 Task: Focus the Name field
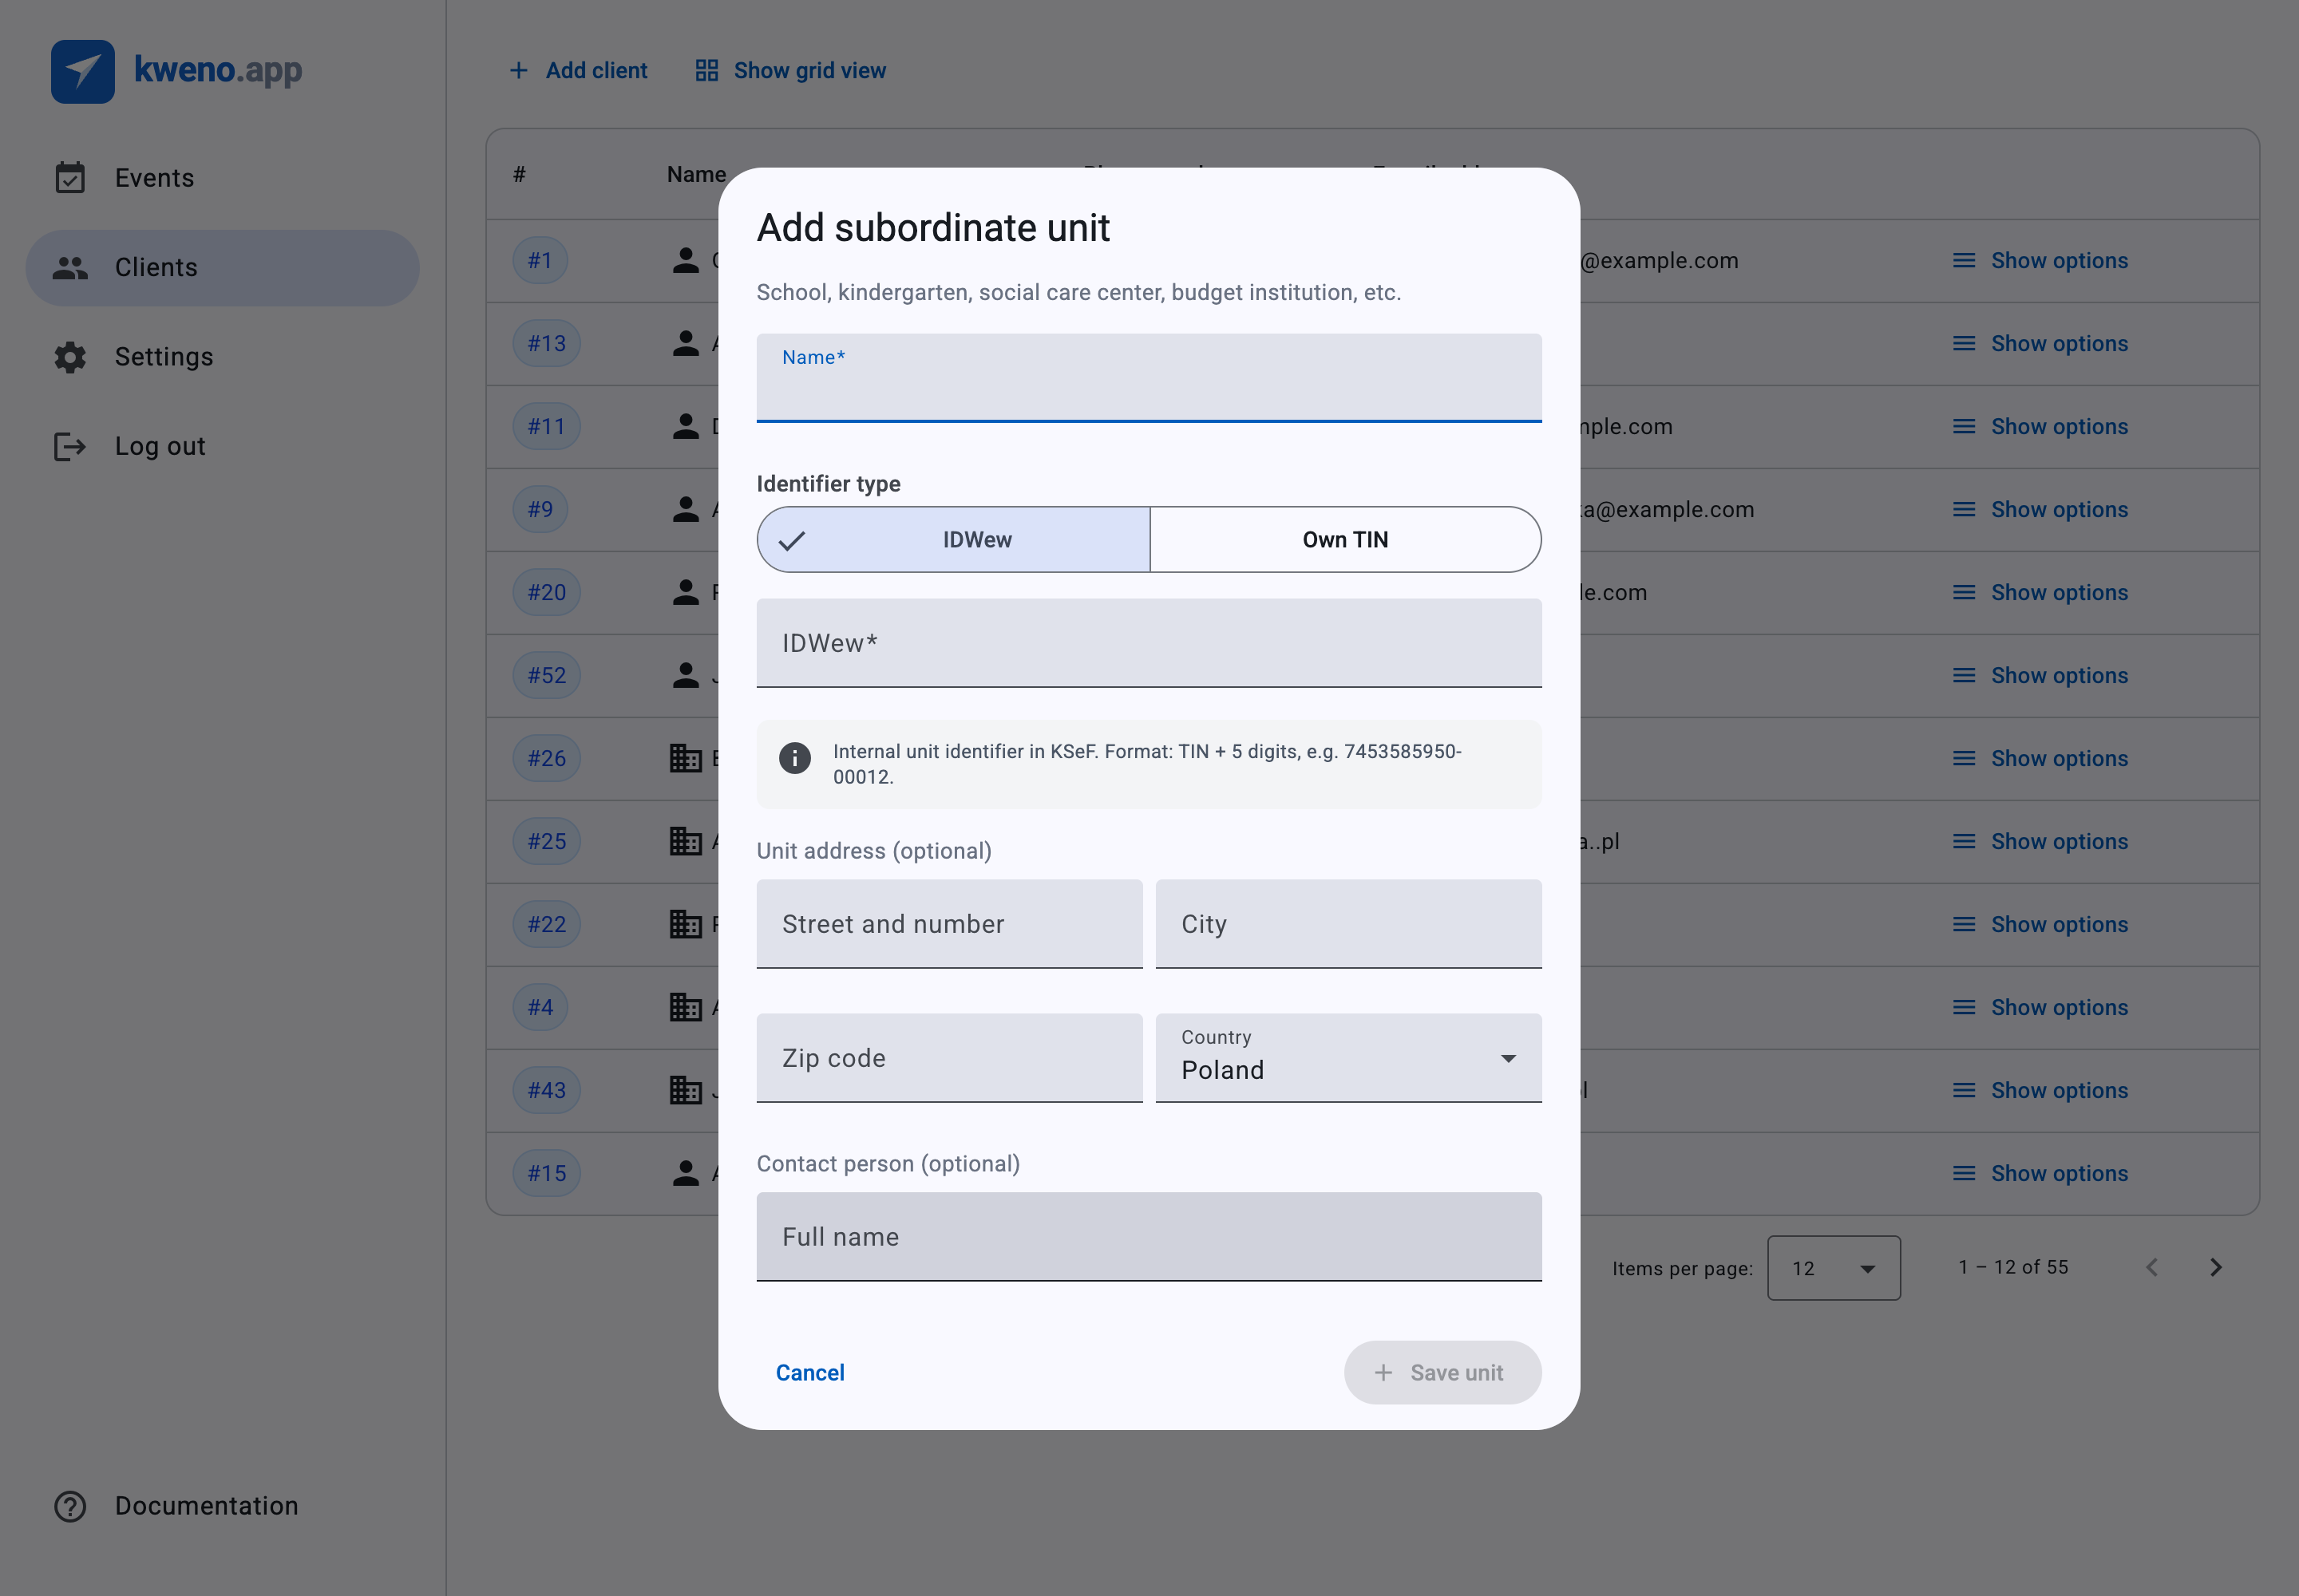[1149, 378]
